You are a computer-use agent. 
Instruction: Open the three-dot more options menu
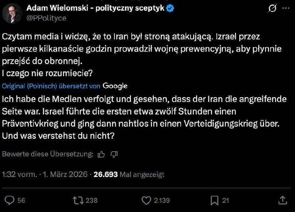click(286, 8)
